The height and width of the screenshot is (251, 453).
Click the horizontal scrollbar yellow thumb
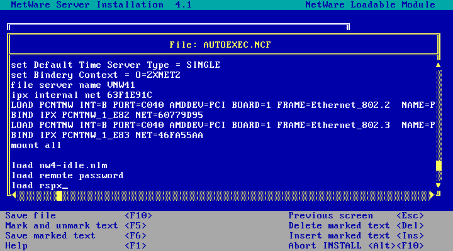(59, 196)
